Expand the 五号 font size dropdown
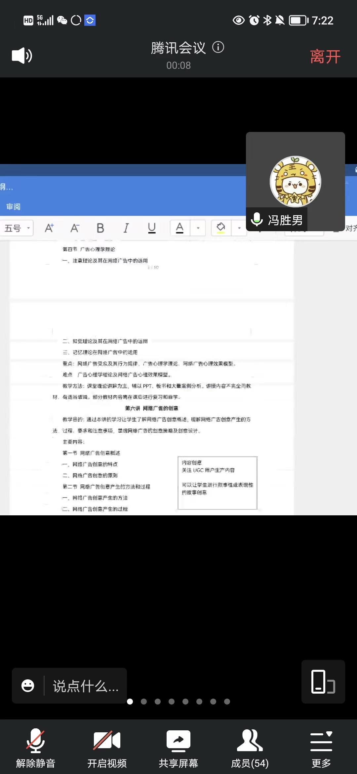 point(17,228)
